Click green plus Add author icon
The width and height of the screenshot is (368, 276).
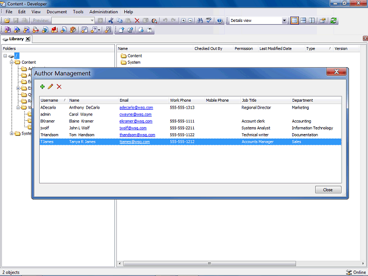click(x=43, y=87)
